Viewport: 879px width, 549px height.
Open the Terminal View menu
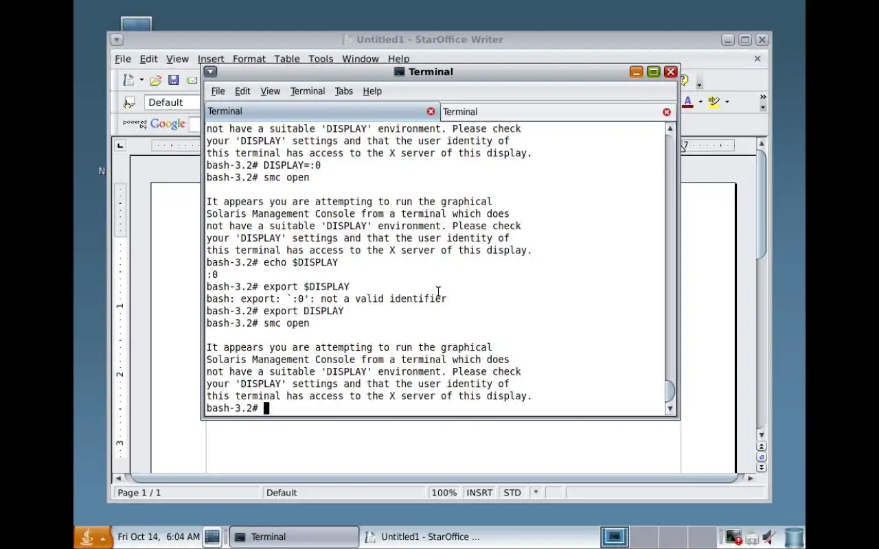[x=271, y=91]
